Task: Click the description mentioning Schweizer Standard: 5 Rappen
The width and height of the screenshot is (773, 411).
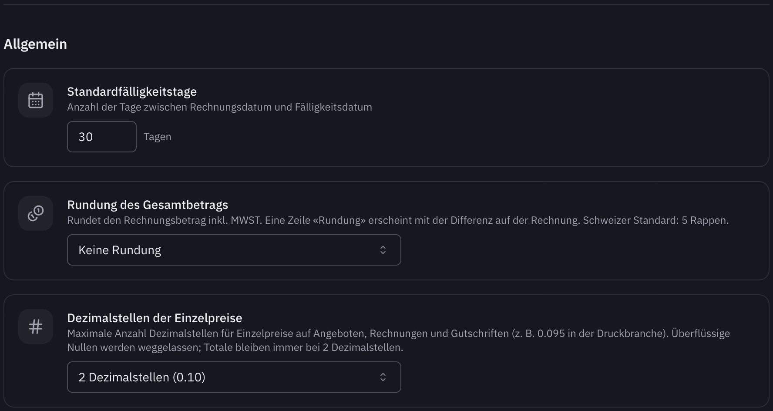Action: [398, 220]
